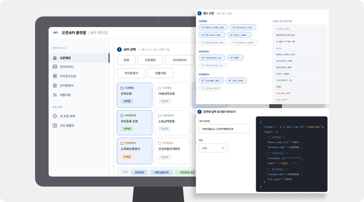Check the 소득금액증명 card checkbox
The width and height of the screenshot is (364, 202).
159,115
